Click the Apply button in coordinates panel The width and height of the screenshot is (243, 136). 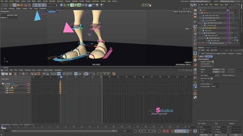point(235,135)
